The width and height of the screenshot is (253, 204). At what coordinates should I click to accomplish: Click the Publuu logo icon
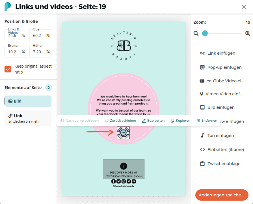[x=8, y=7]
